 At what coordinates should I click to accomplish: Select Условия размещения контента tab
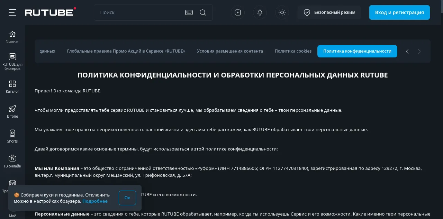230,51
